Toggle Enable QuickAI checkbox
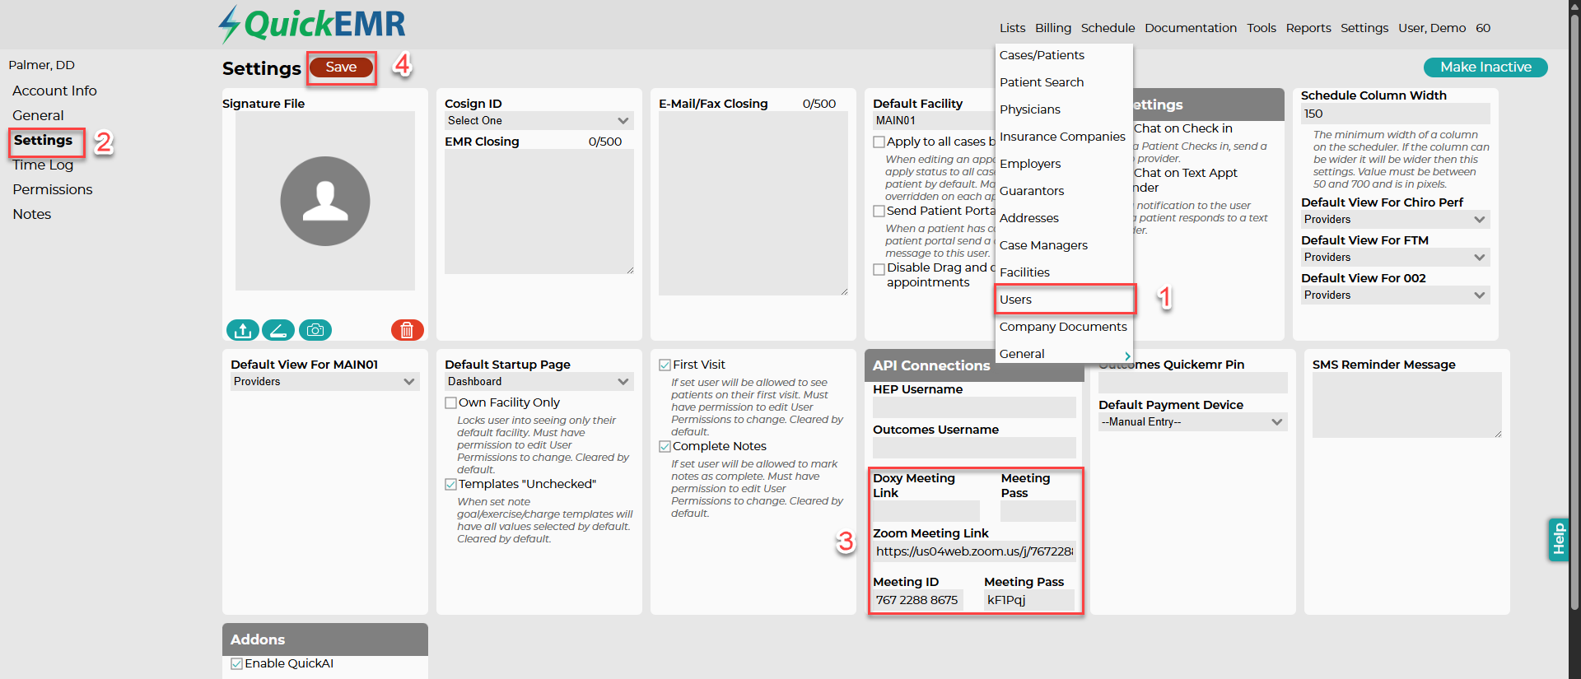1581x679 pixels. (236, 664)
